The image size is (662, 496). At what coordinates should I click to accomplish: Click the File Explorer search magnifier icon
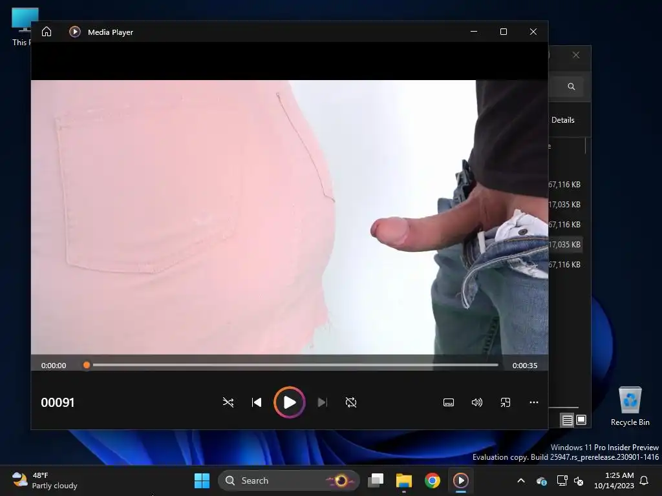coord(571,87)
